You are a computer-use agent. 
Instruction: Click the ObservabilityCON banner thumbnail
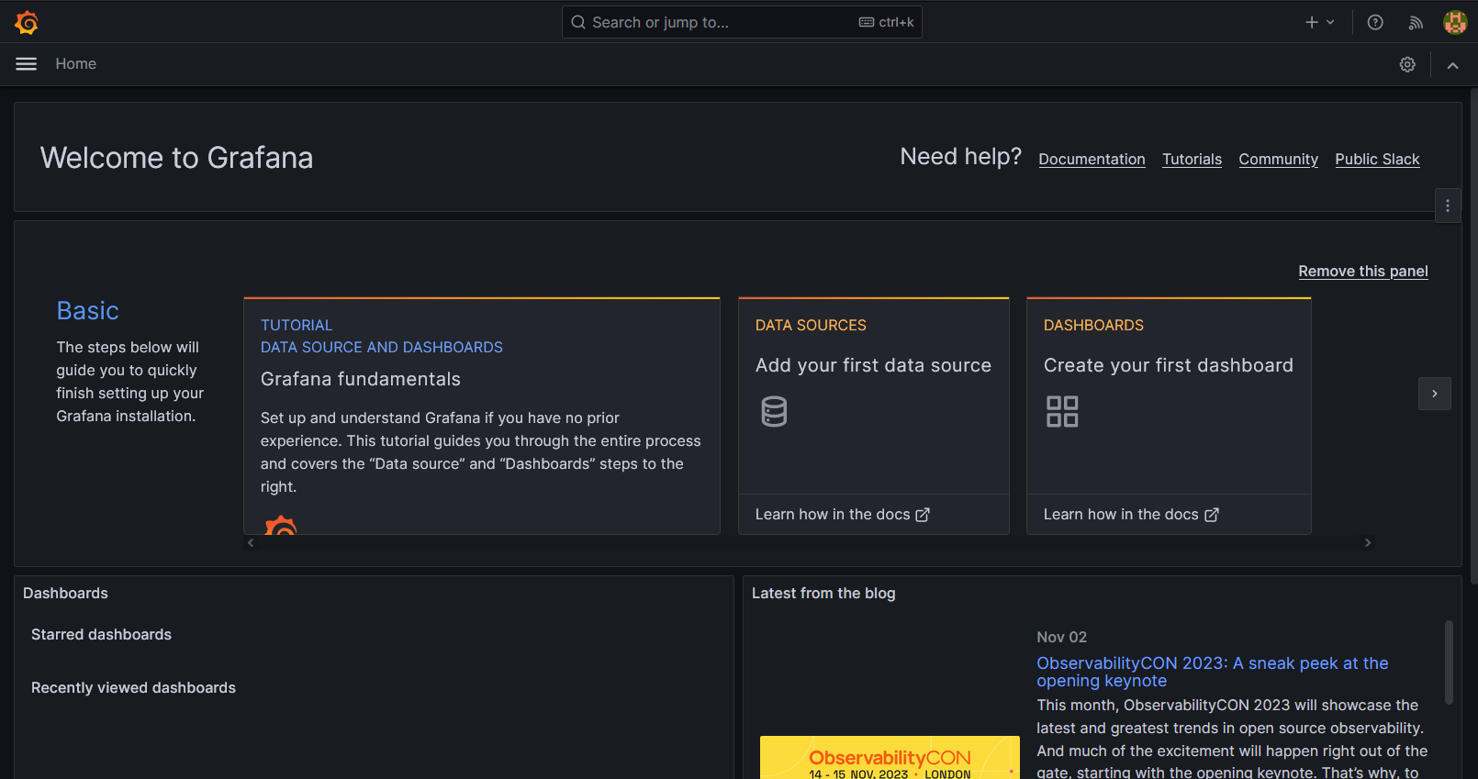[x=890, y=758]
